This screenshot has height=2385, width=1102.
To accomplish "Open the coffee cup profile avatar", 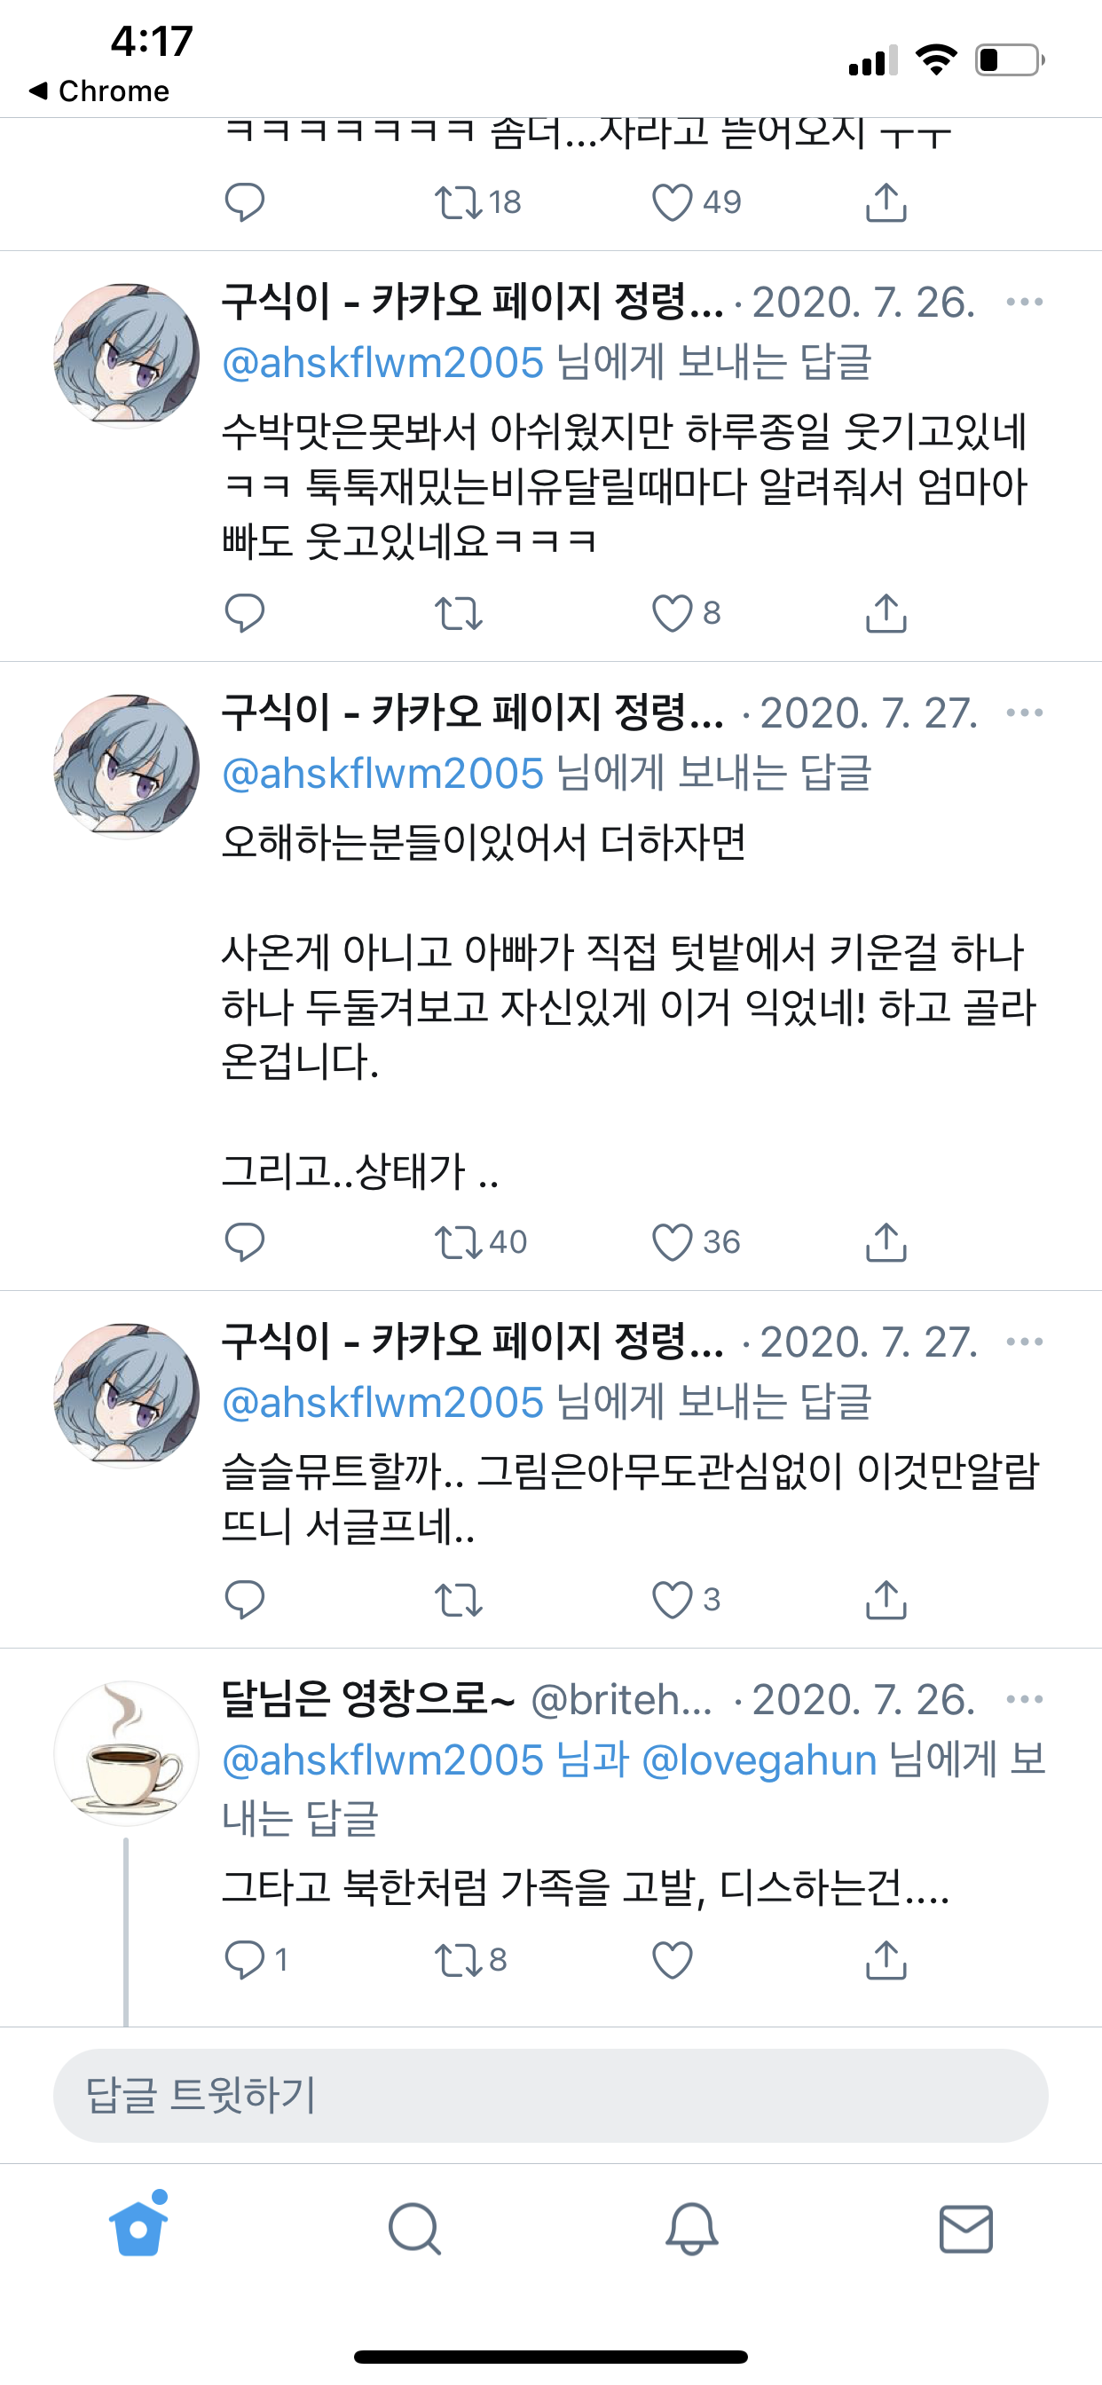I will pos(126,1753).
